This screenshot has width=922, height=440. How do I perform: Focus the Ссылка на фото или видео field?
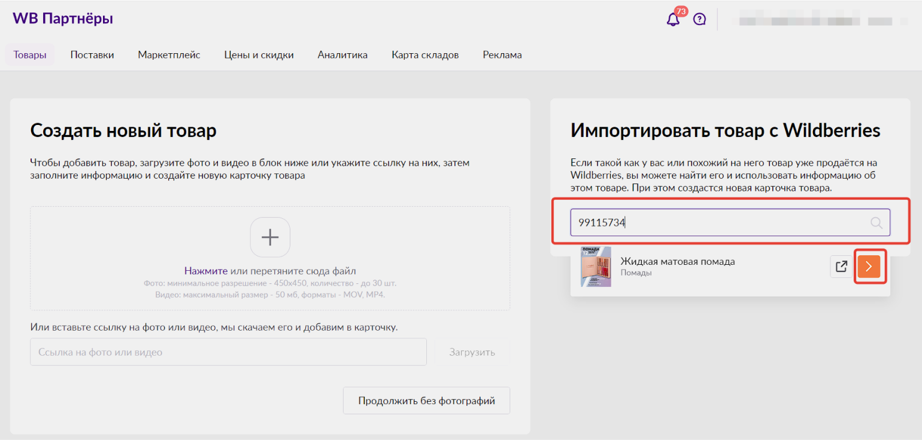(228, 352)
